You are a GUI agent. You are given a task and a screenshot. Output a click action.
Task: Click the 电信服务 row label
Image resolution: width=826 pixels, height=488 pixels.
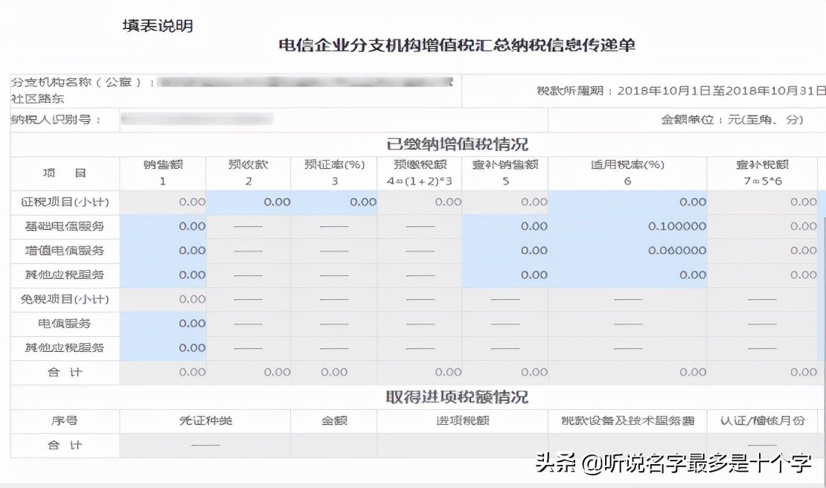click(64, 324)
